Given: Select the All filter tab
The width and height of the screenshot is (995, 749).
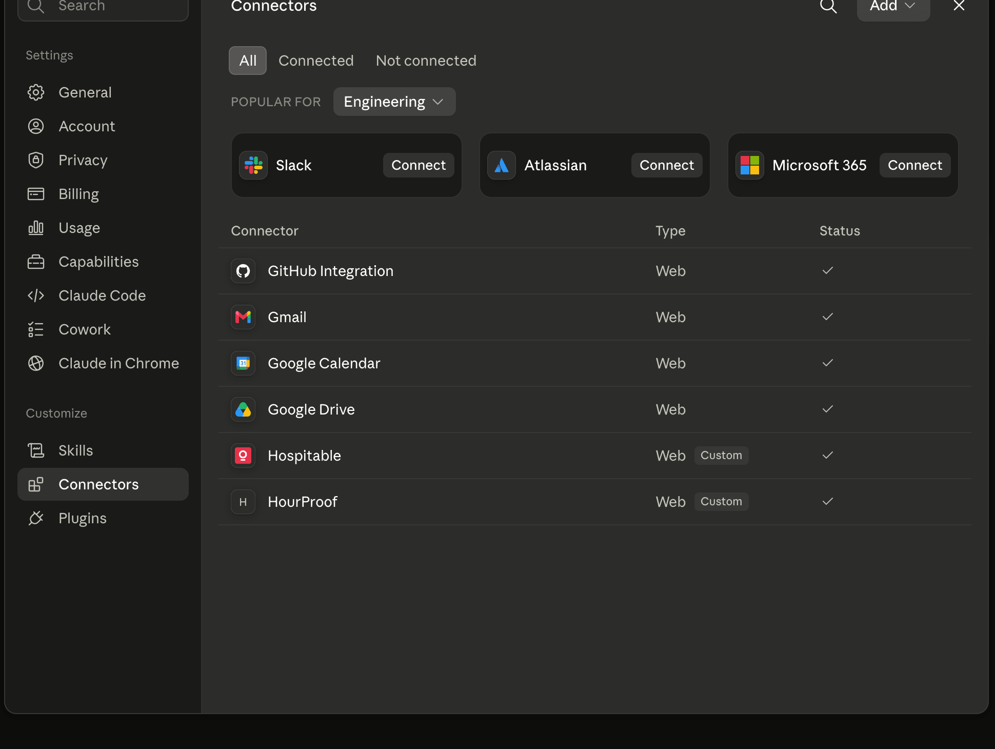Looking at the screenshot, I should (248, 61).
